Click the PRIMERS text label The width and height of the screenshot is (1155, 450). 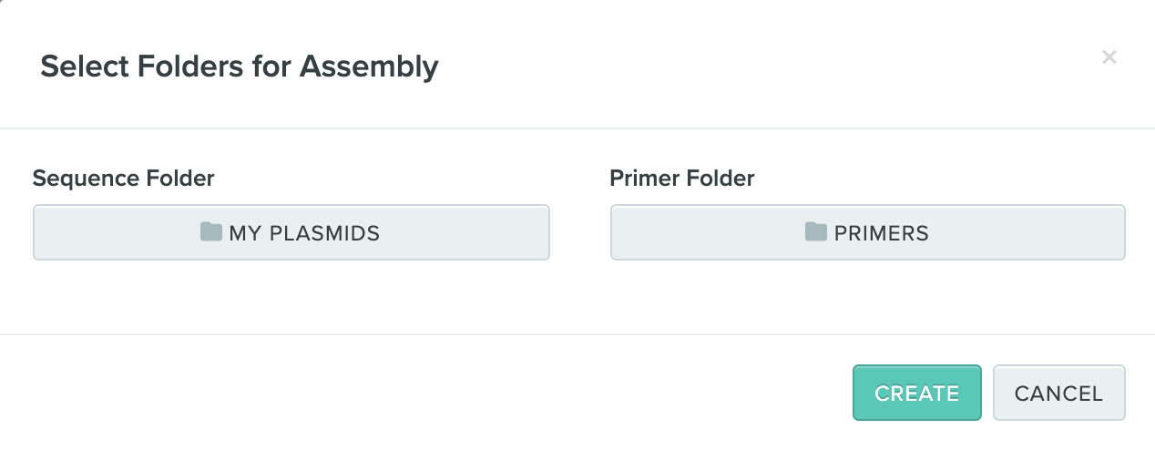pyautogui.click(x=882, y=233)
